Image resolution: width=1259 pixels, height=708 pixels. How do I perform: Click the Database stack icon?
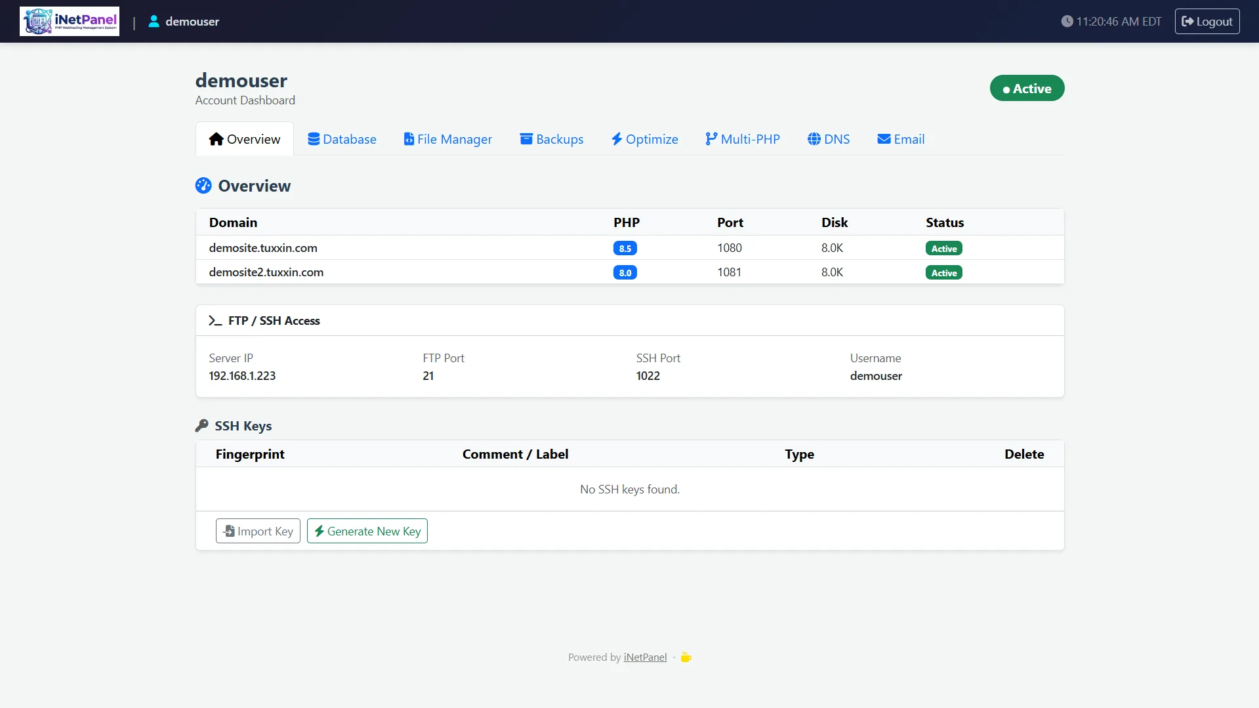coord(314,138)
